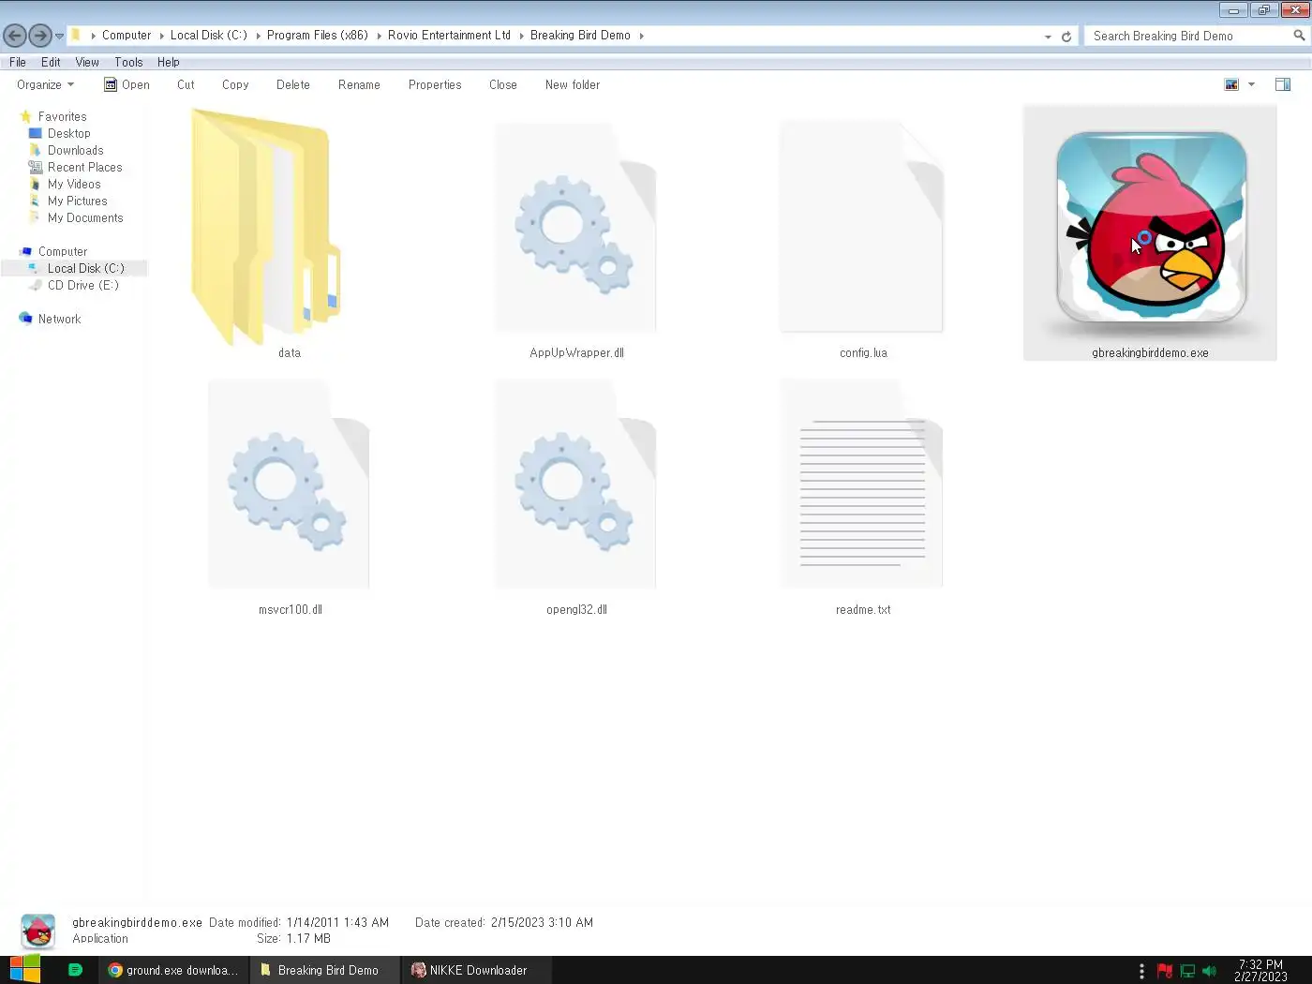
Task: Open the Tools menu
Action: click(128, 62)
